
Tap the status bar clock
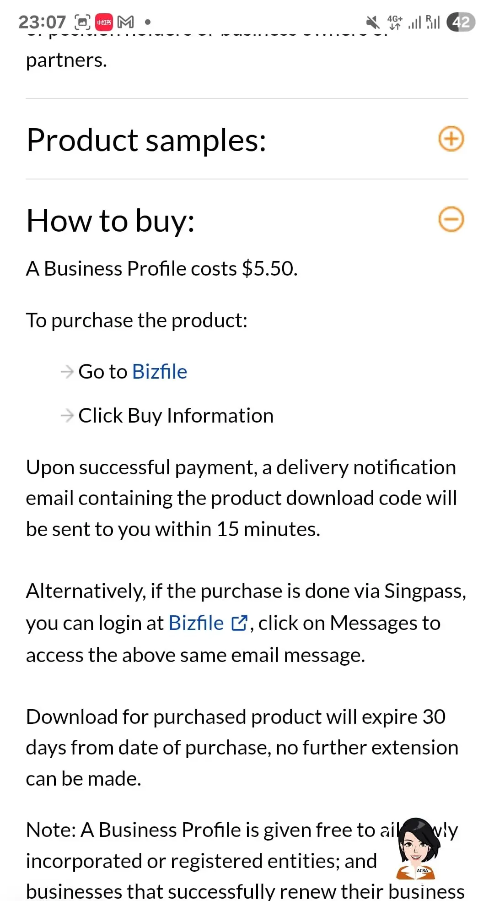(42, 22)
